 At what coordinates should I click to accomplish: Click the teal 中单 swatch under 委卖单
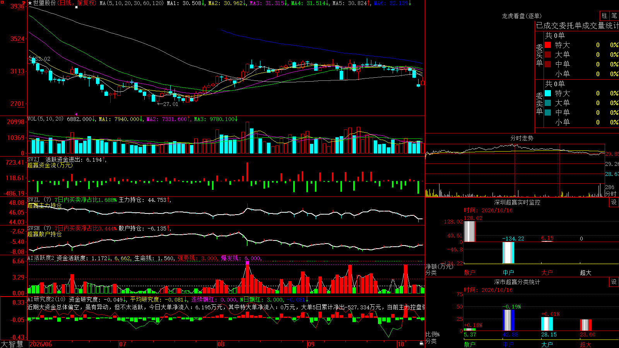pyautogui.click(x=548, y=113)
